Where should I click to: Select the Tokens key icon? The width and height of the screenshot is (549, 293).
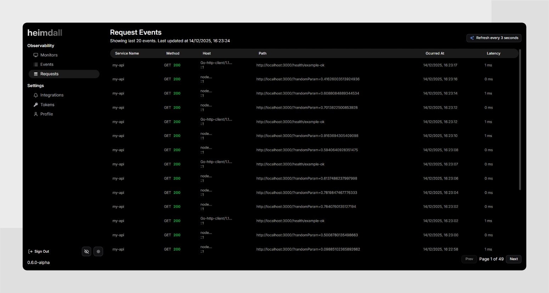point(35,104)
